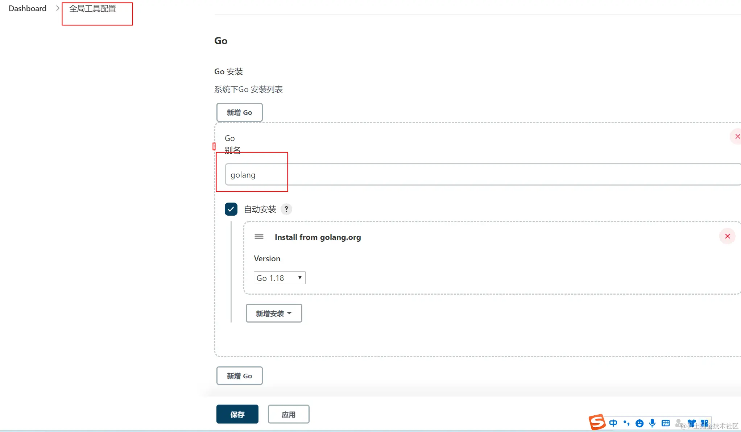Remove the Go installation with top X
Viewport: 741px width, 432px height.
click(737, 137)
